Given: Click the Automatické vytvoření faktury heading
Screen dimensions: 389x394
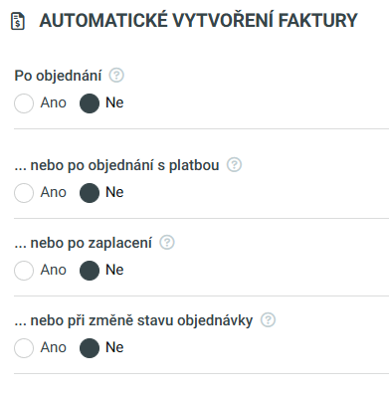Looking at the screenshot, I should click(198, 21).
